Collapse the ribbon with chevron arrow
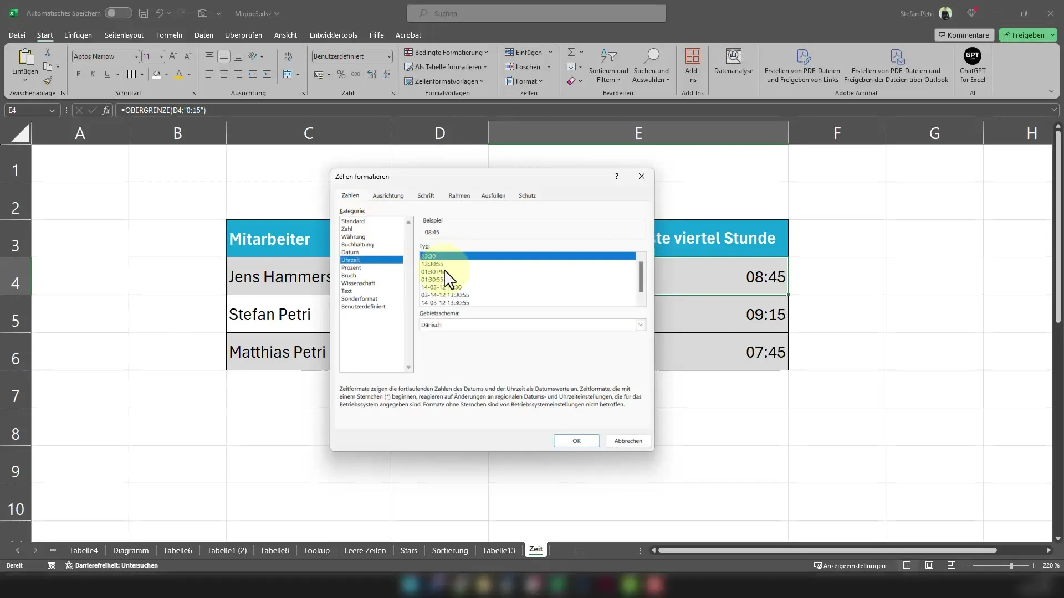1064x598 pixels. tap(1051, 91)
